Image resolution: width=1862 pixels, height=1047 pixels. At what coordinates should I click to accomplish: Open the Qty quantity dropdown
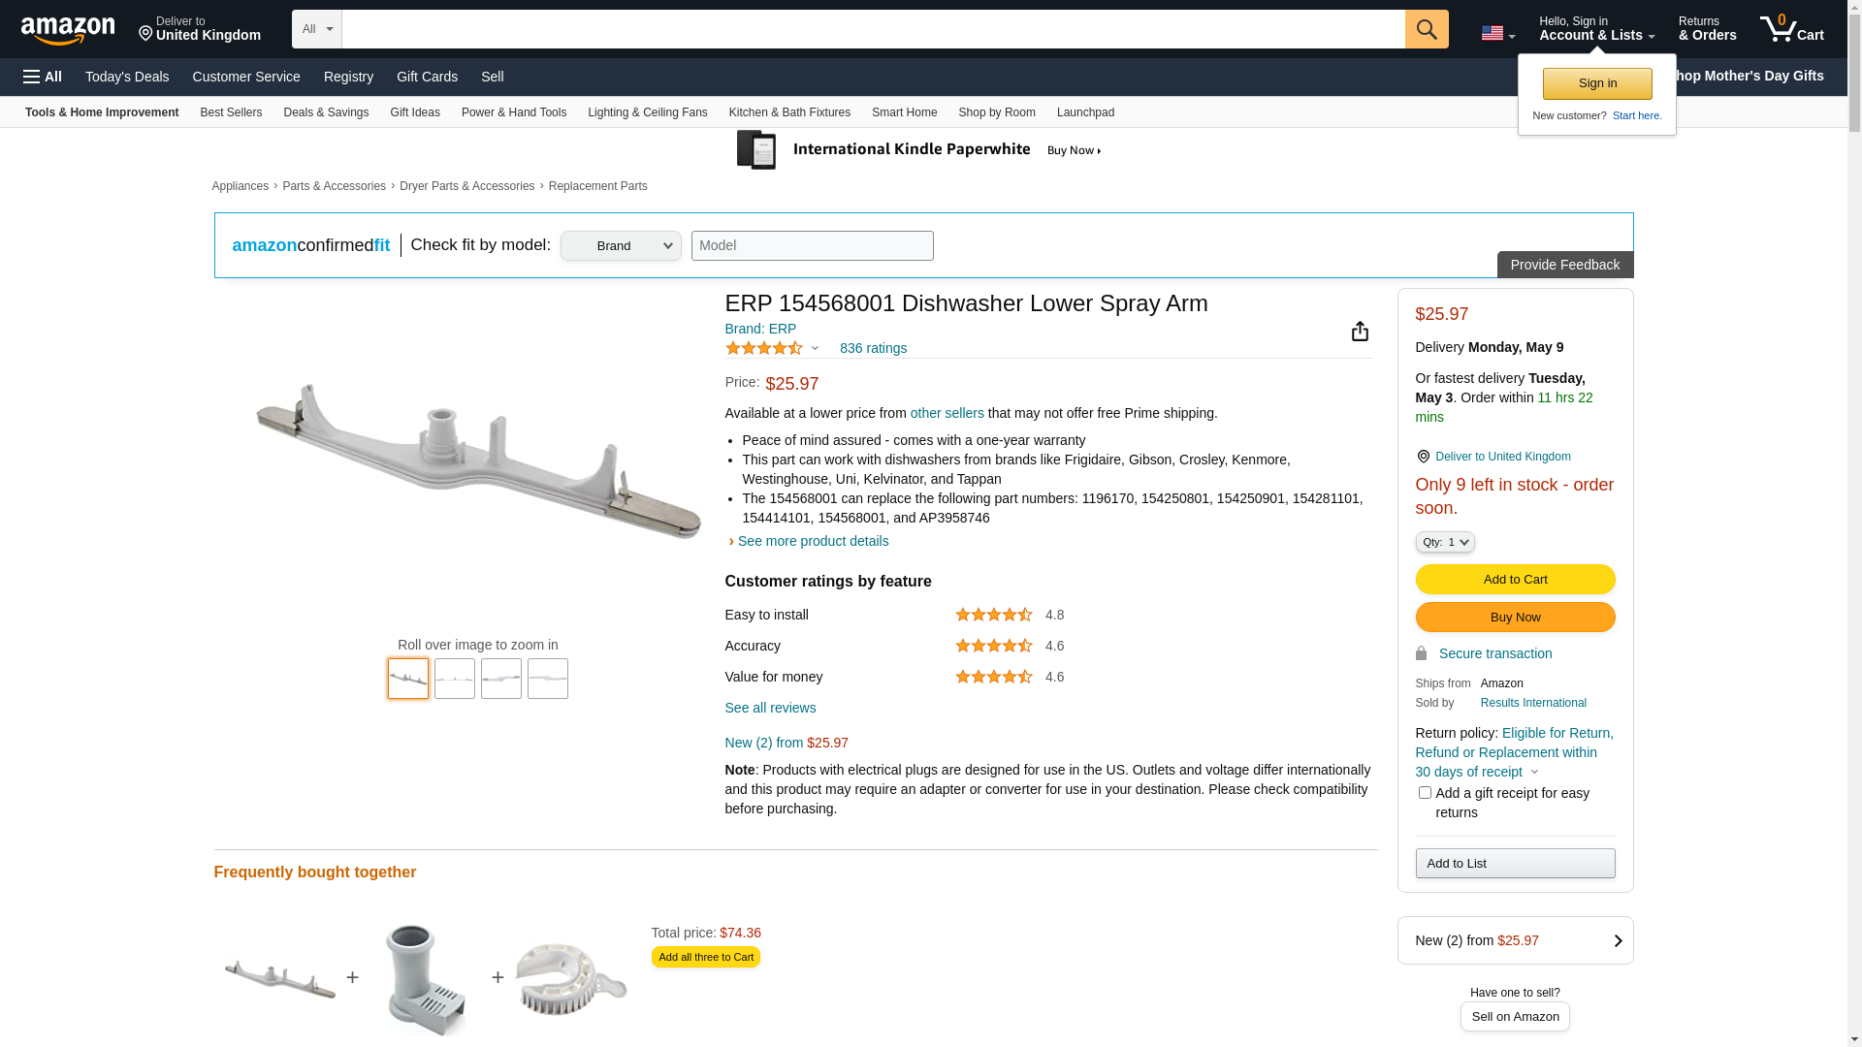pos(1445,543)
